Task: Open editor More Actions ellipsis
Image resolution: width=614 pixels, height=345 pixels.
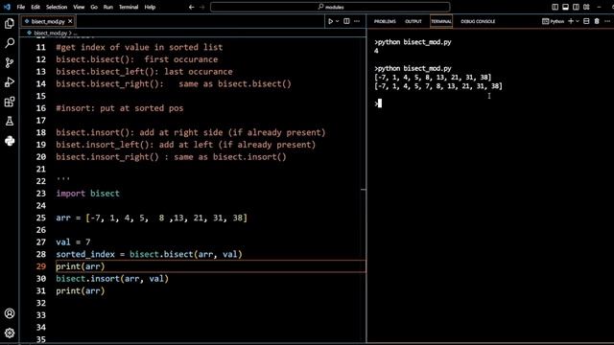Action: coord(357,21)
